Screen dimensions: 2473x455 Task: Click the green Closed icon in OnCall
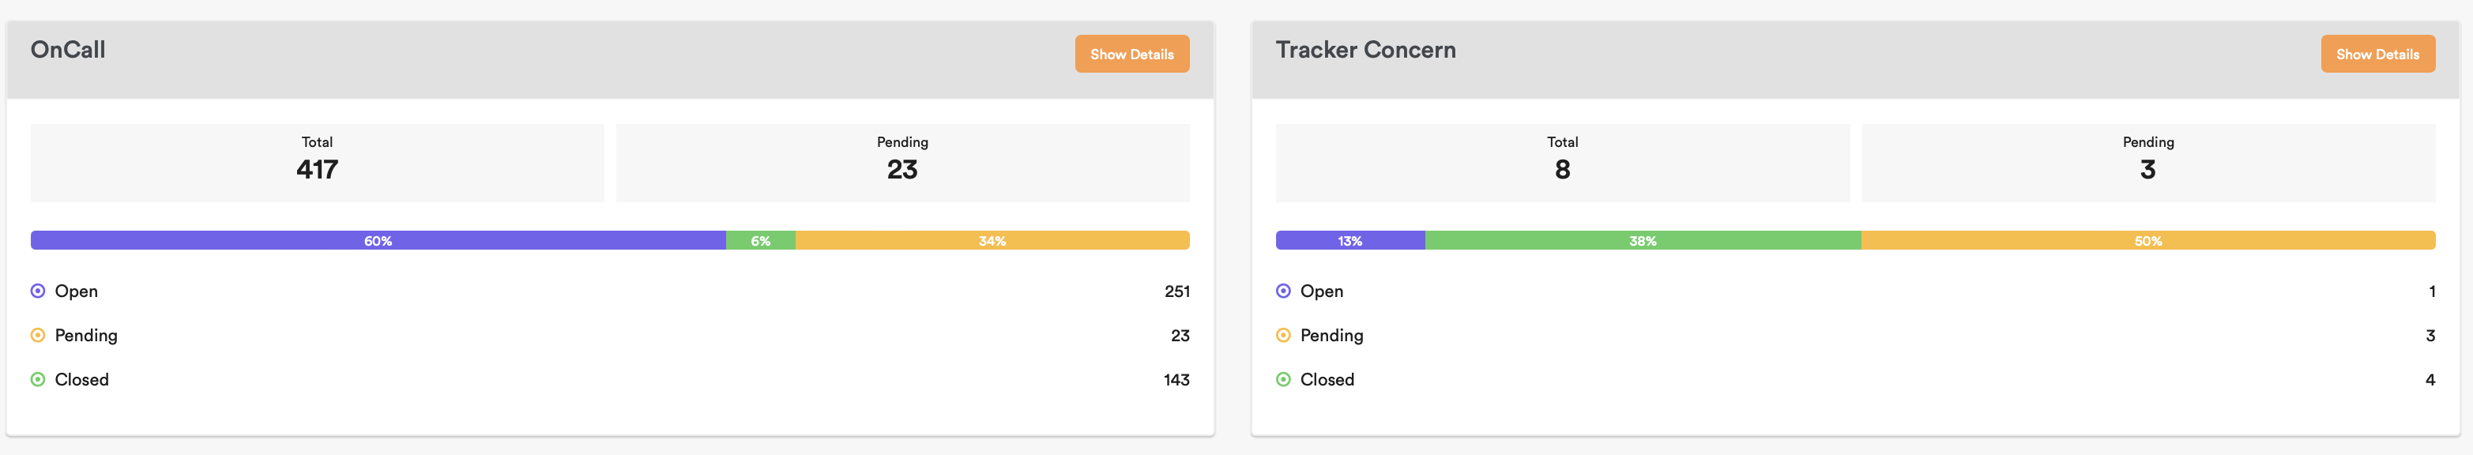37,379
